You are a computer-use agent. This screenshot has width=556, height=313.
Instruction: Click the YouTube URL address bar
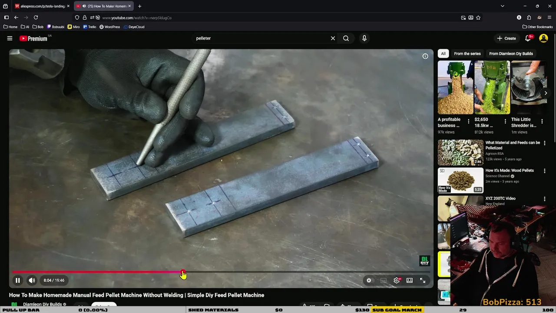278,18
